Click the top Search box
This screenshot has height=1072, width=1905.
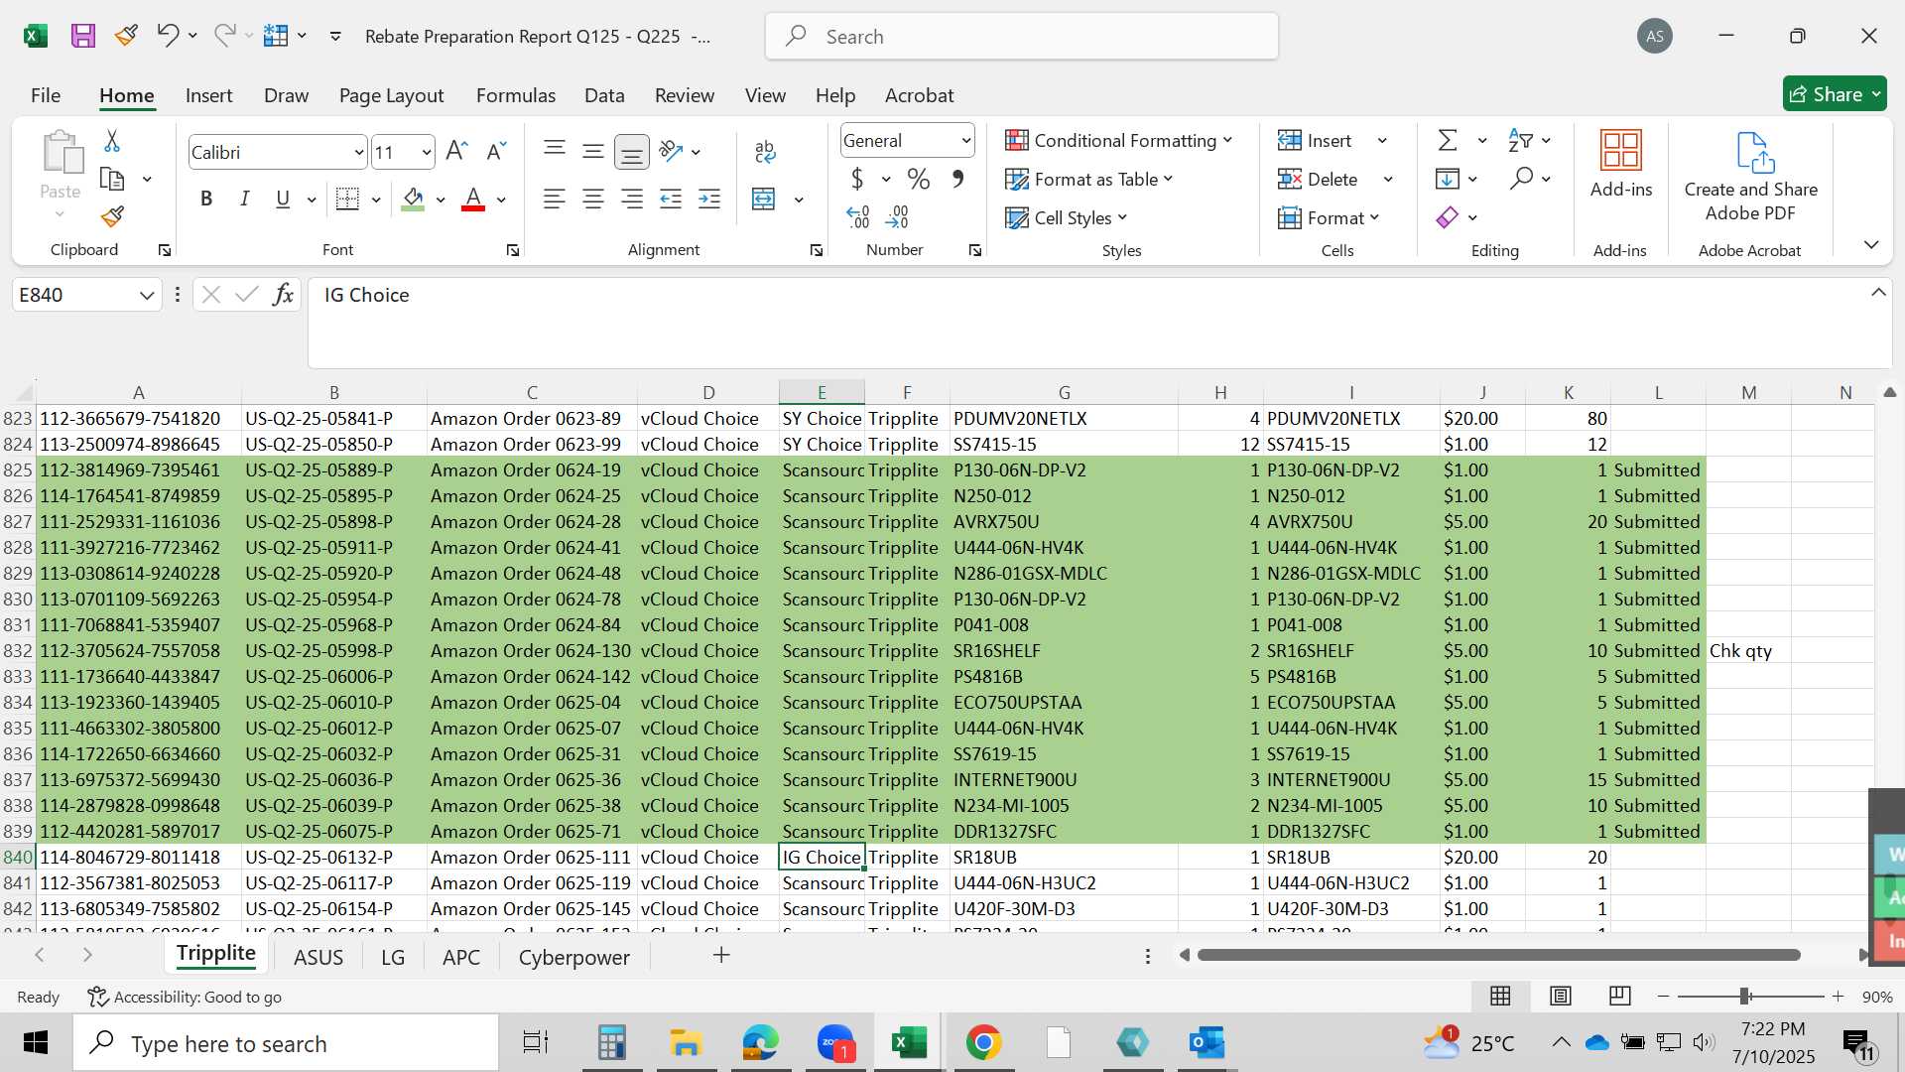pyautogui.click(x=1021, y=37)
